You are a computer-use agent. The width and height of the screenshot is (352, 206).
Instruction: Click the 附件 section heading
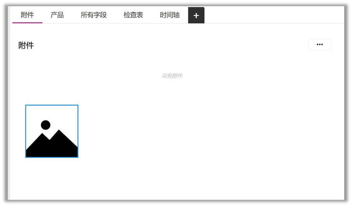pyautogui.click(x=26, y=45)
